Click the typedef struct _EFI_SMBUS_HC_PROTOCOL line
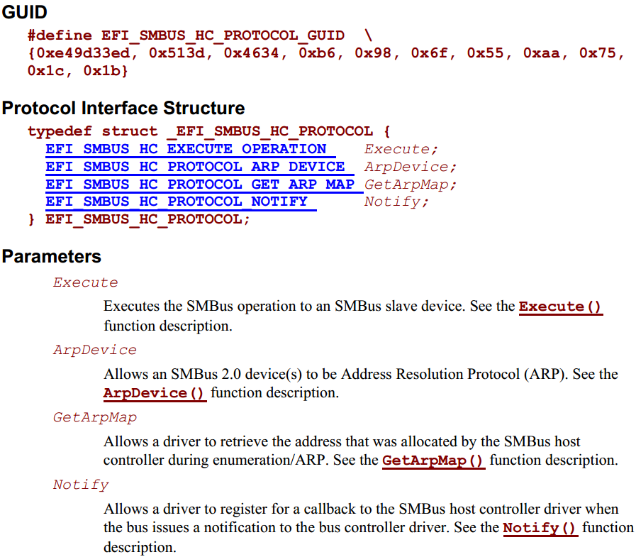636x557 pixels. (x=209, y=131)
